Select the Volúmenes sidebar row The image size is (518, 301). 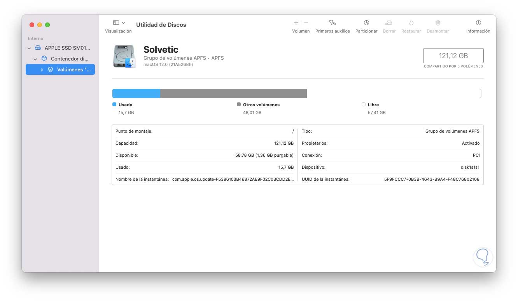(60, 69)
